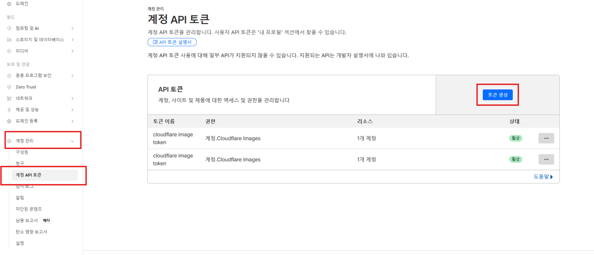Viewport: 594px width, 255px height.
Task: Click the shield icon for 응용 프로그램 보안
Action: (x=9, y=75)
